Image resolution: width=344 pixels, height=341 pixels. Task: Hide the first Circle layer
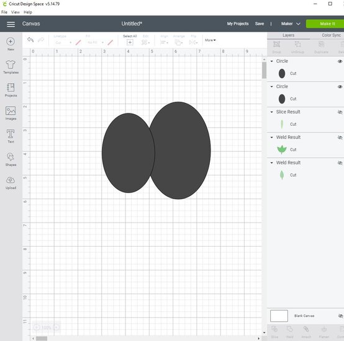pos(340,61)
